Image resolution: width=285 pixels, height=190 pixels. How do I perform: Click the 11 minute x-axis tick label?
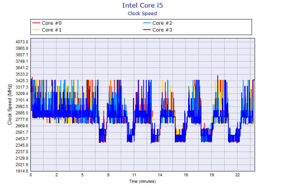(134, 175)
